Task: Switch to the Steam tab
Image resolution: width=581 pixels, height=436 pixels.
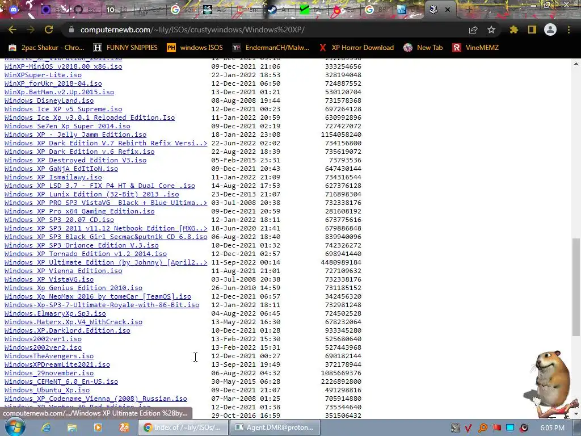Action: pos(272,10)
